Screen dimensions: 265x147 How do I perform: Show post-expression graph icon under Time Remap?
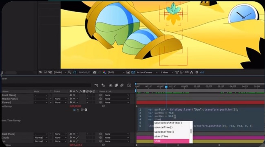click(x=78, y=110)
